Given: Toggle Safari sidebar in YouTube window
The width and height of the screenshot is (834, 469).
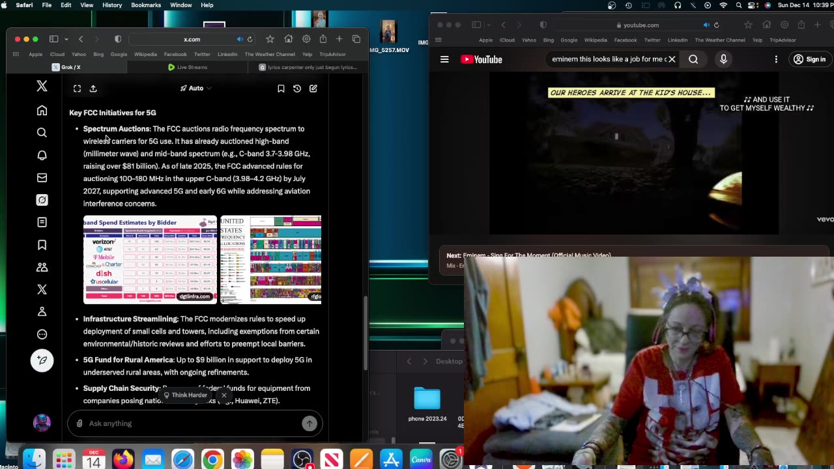Looking at the screenshot, I should 476,25.
